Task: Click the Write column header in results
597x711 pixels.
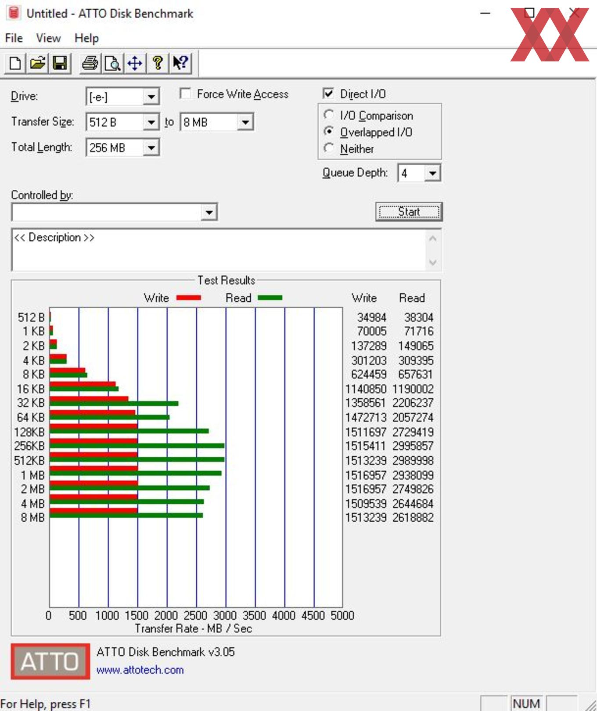Action: (364, 298)
